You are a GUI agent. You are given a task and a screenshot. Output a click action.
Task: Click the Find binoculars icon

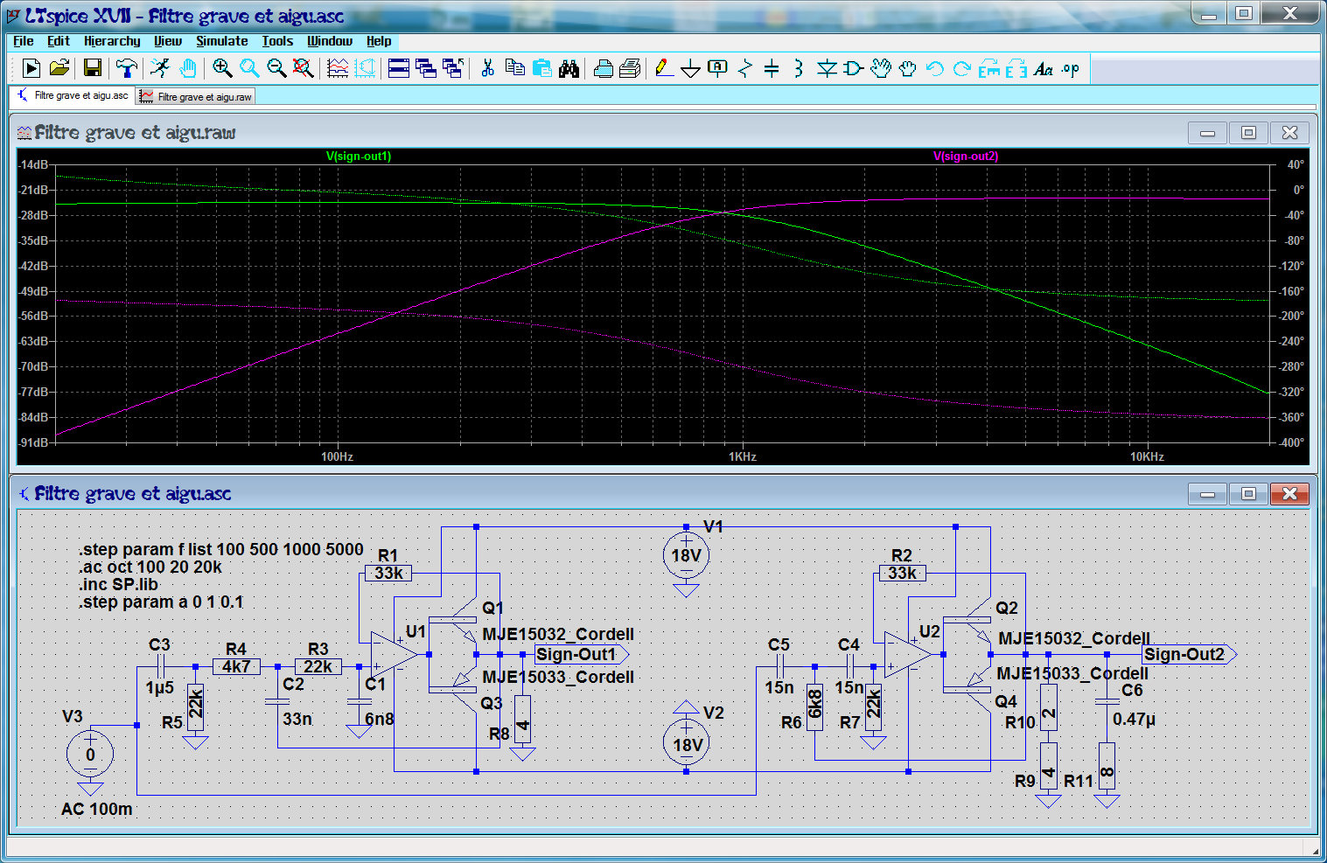click(x=569, y=68)
